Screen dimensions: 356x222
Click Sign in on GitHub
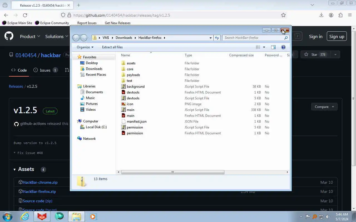316,36
